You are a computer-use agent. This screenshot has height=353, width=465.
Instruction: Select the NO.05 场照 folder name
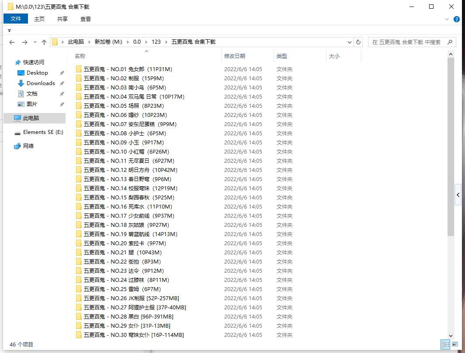[x=124, y=106]
